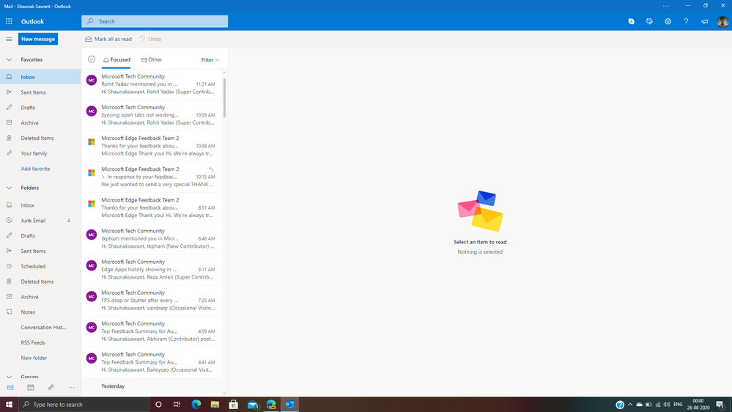Open the notification center icon

(x=720, y=405)
